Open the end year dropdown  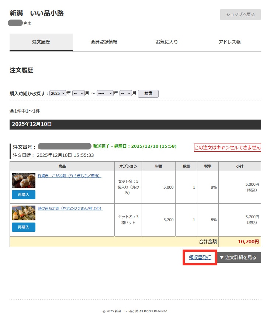click(105, 93)
